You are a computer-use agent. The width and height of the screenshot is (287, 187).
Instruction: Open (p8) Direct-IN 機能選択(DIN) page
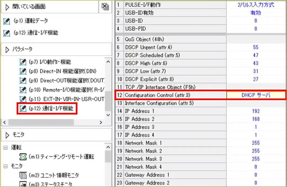62,71
